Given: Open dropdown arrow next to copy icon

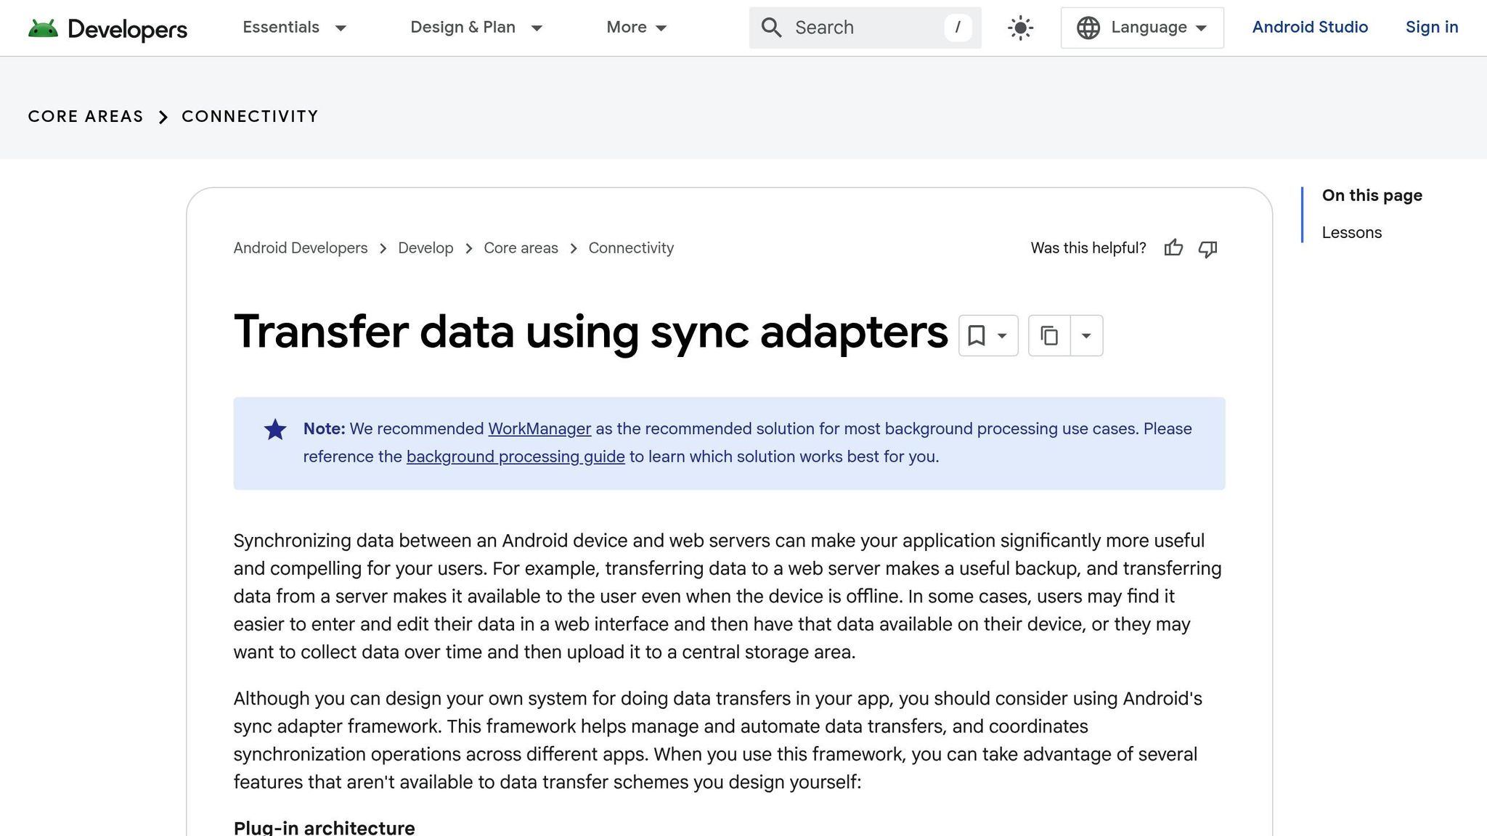Looking at the screenshot, I should pyautogui.click(x=1086, y=335).
